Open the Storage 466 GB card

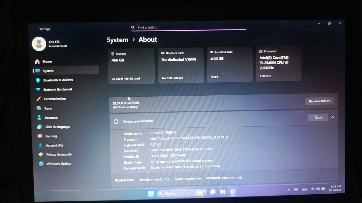[x=132, y=66]
